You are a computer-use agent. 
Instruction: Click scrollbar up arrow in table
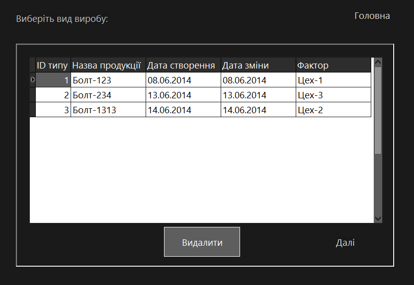(x=378, y=62)
